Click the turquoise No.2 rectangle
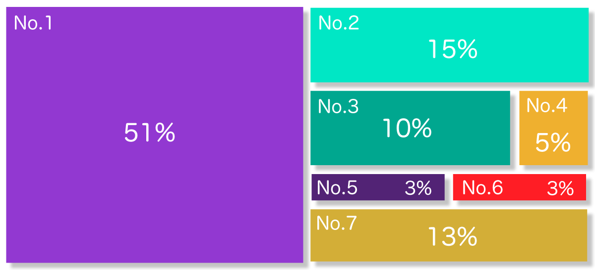This screenshot has height=270, width=595. click(x=449, y=45)
